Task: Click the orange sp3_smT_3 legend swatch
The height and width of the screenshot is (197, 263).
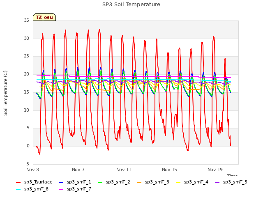Action: pyautogui.click(x=139, y=182)
